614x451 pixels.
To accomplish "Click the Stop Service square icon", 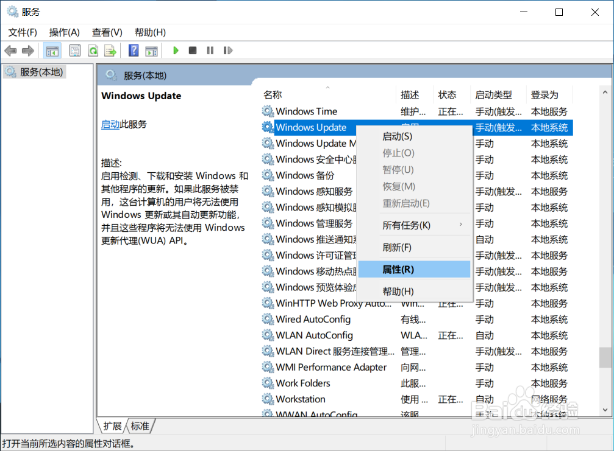I will (192, 51).
